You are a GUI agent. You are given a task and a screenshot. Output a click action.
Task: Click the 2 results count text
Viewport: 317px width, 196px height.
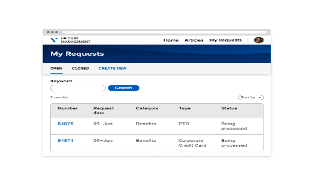(59, 97)
